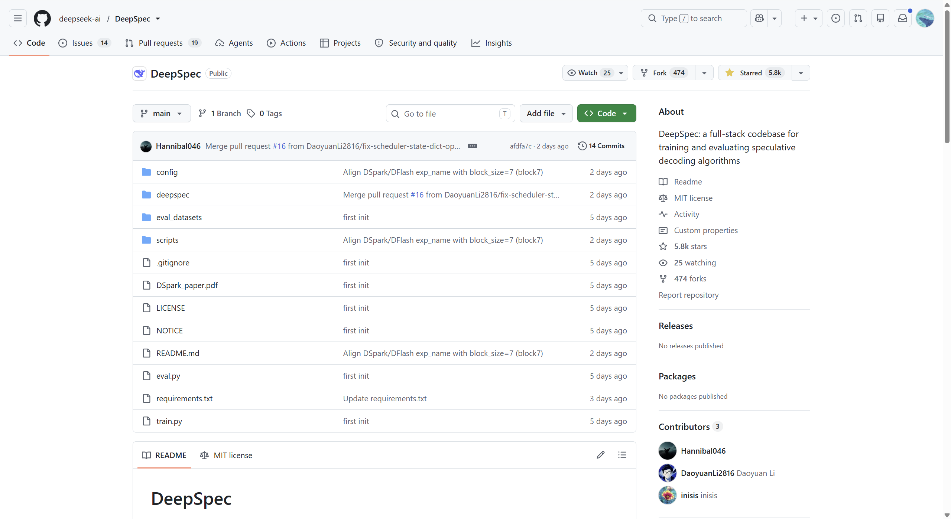Image resolution: width=951 pixels, height=519 pixels.
Task: Open the requirements.txt file
Action: click(184, 398)
